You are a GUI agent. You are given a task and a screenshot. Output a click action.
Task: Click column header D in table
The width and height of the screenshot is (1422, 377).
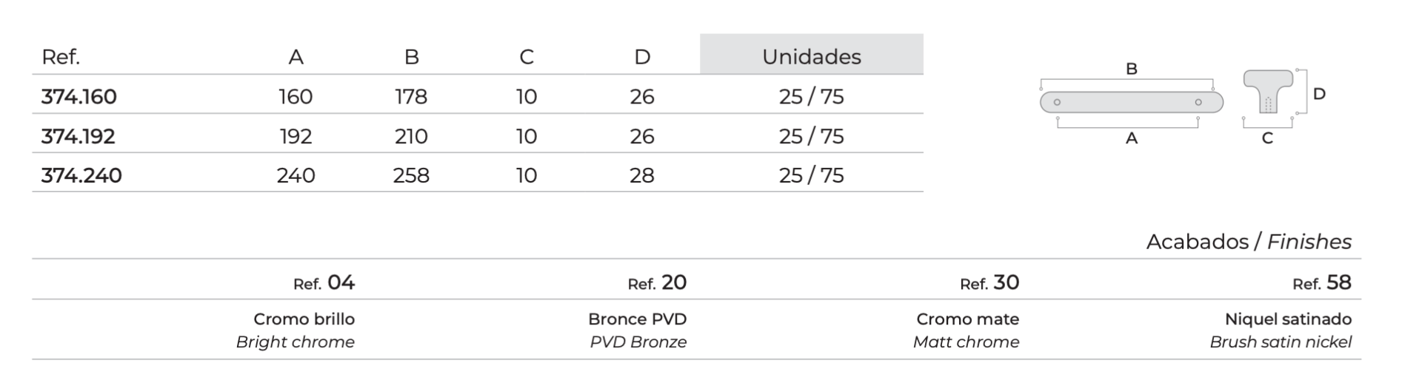pos(642,57)
